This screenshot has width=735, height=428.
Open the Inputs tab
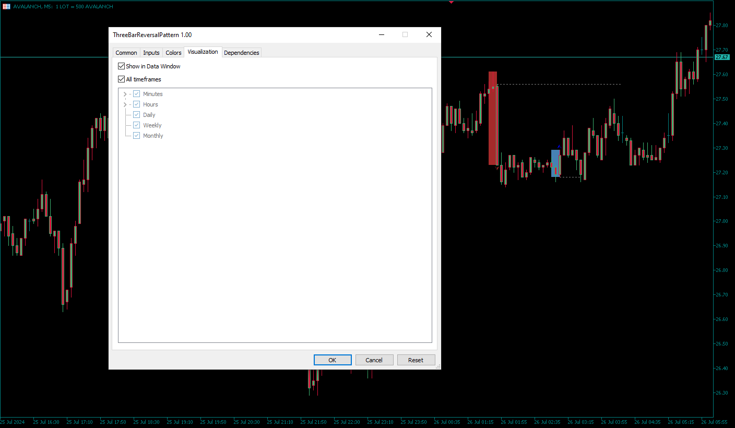151,53
